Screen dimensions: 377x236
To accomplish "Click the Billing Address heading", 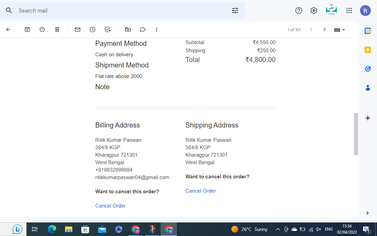I will click(x=117, y=125).
